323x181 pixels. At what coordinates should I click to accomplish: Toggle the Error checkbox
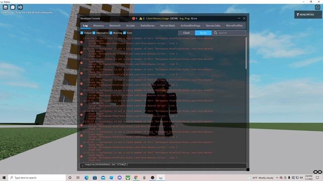click(x=125, y=33)
